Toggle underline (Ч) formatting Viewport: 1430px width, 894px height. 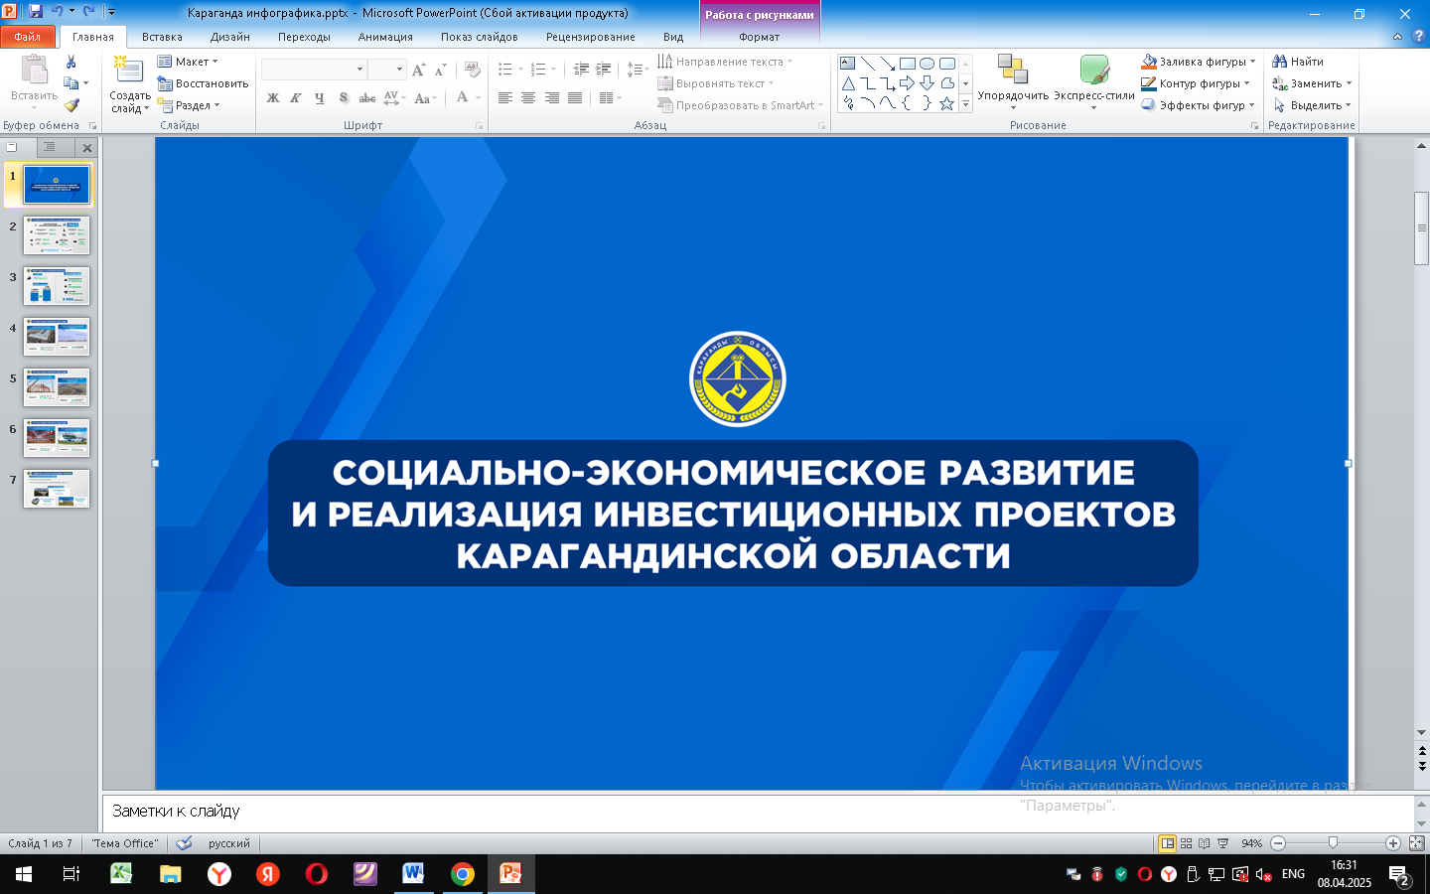point(319,97)
